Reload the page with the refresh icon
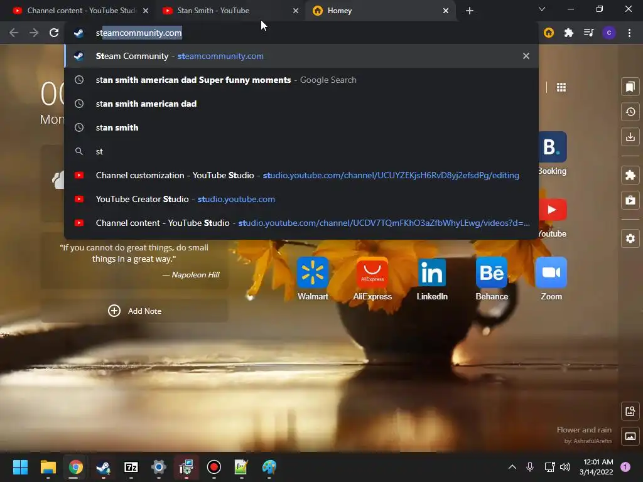 pos(54,33)
